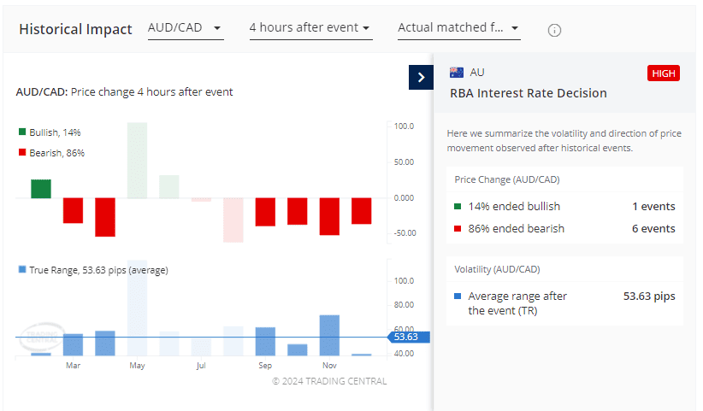Click the 'RBA Interest Rate Decision' title
703x411 pixels.
pyautogui.click(x=529, y=93)
